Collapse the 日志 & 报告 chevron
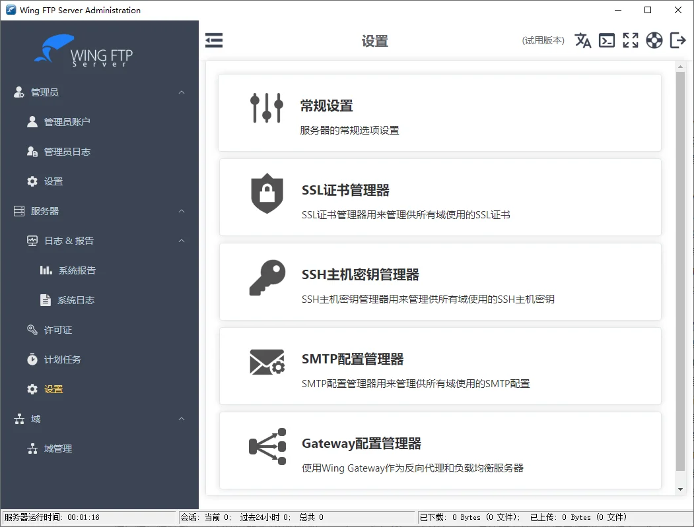 182,241
